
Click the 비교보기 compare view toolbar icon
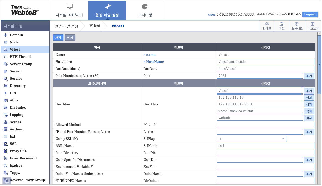[x=312, y=24]
